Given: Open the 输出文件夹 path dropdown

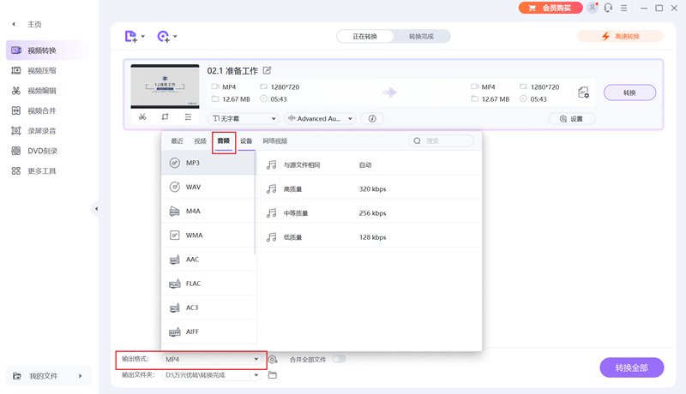Looking at the screenshot, I should (256, 375).
